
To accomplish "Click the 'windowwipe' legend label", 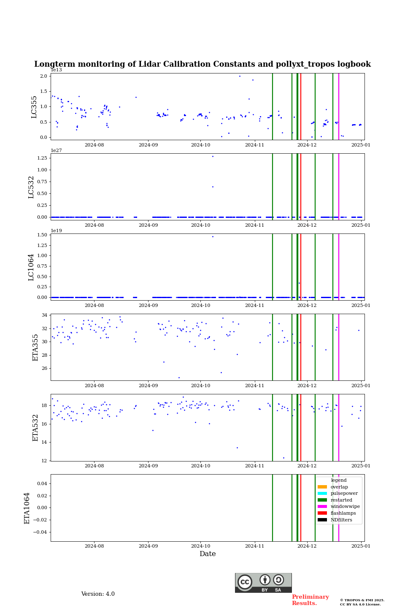I will point(345,506).
